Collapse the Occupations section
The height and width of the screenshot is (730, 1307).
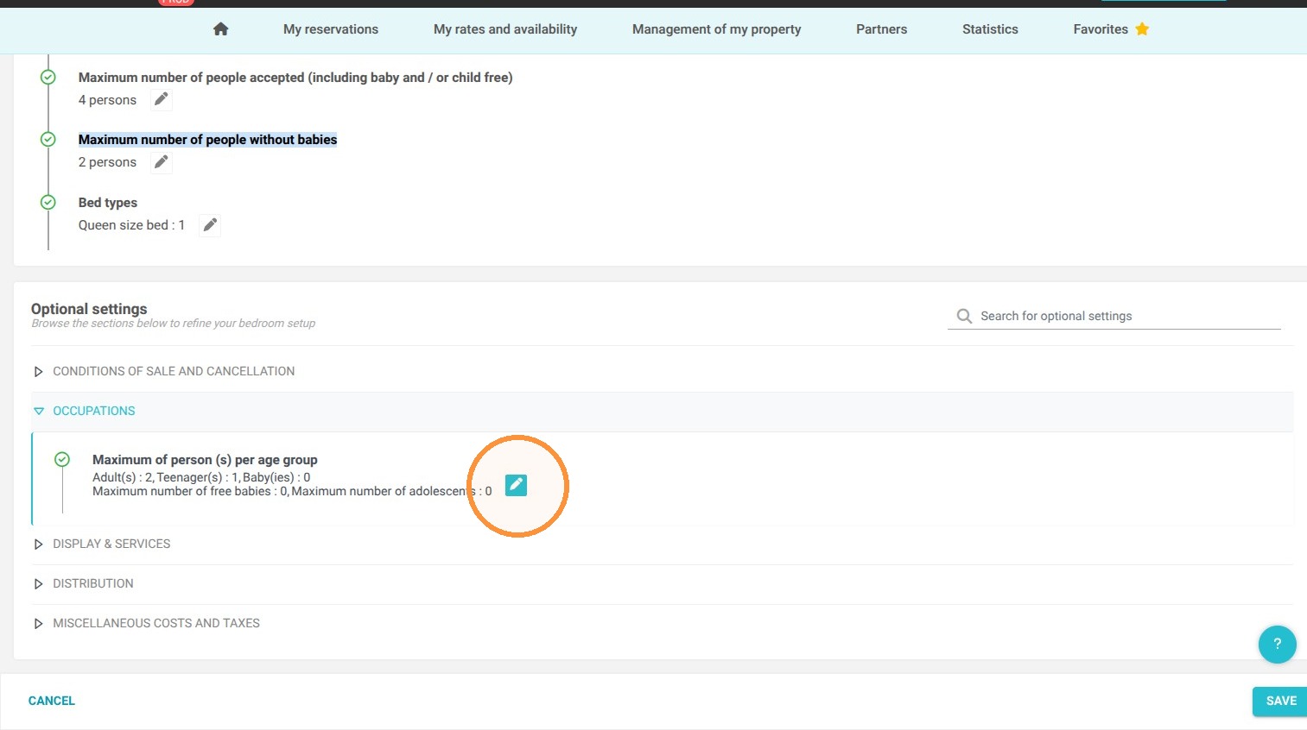pos(663,412)
